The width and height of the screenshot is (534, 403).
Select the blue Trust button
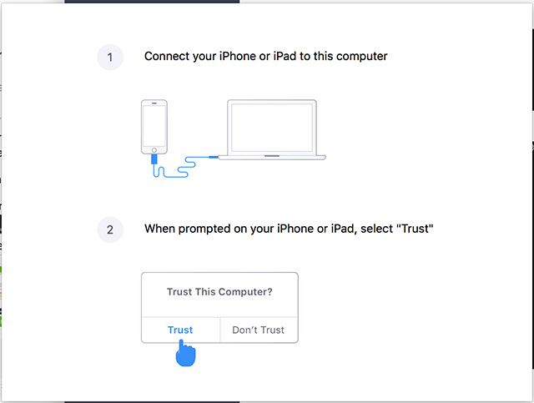tap(180, 330)
